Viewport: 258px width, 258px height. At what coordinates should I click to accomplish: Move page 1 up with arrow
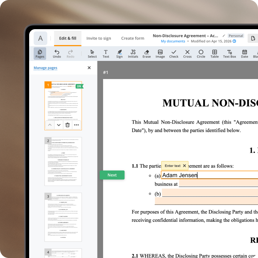coord(50,125)
